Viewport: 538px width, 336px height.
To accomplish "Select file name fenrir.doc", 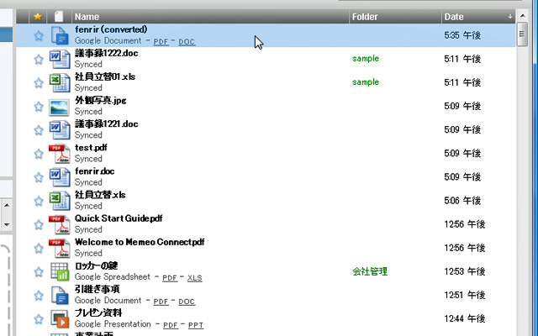I will (95, 171).
